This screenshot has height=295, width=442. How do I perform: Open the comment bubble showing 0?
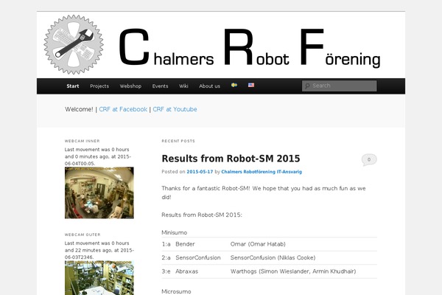[x=369, y=160]
